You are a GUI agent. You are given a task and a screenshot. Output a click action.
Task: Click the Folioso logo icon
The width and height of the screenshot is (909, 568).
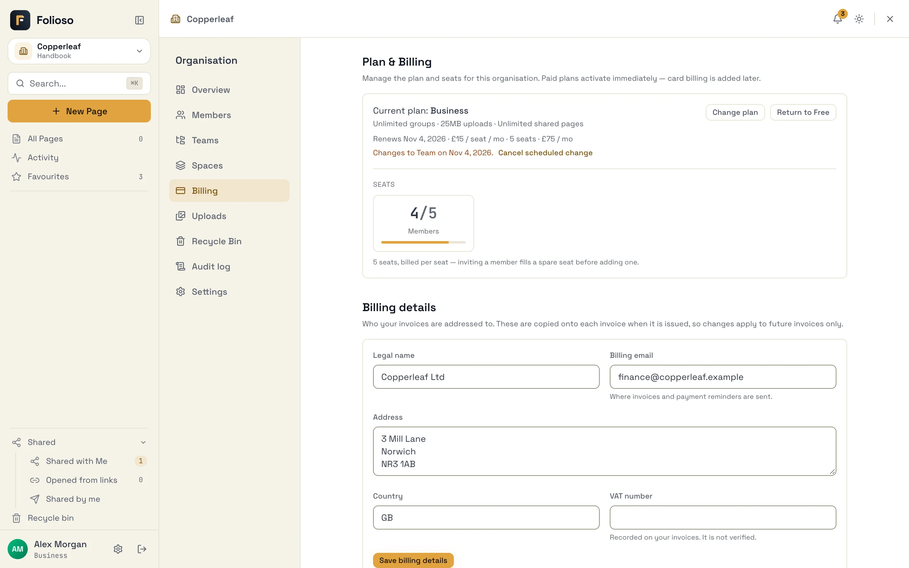click(x=20, y=20)
